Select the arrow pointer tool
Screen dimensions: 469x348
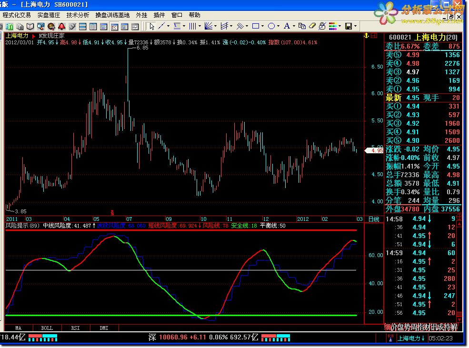(x=151, y=26)
